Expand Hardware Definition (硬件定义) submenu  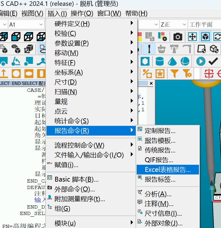92,24
